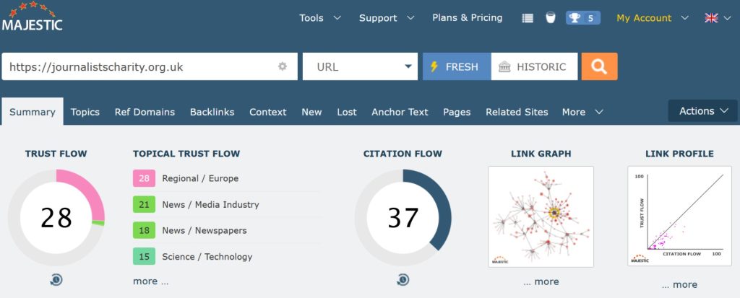Open the Lost tab
This screenshot has width=740, height=298.
point(347,113)
